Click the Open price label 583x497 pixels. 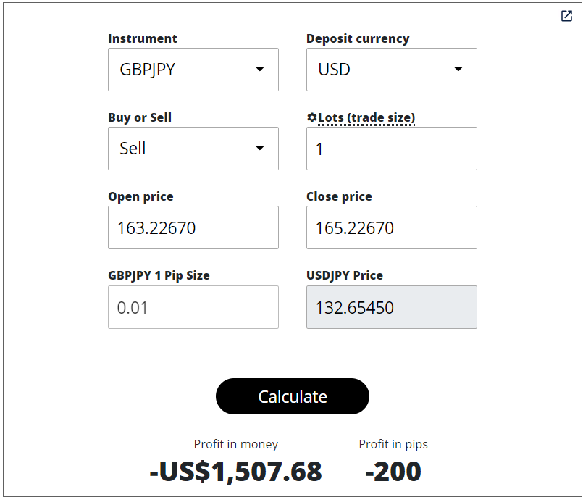(x=140, y=196)
